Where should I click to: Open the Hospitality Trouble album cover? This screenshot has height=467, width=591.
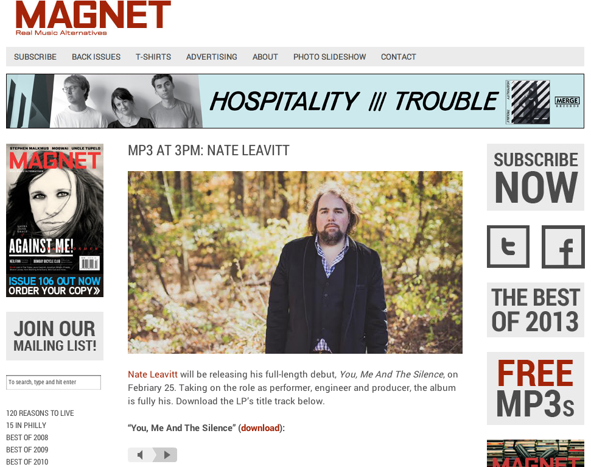click(528, 102)
